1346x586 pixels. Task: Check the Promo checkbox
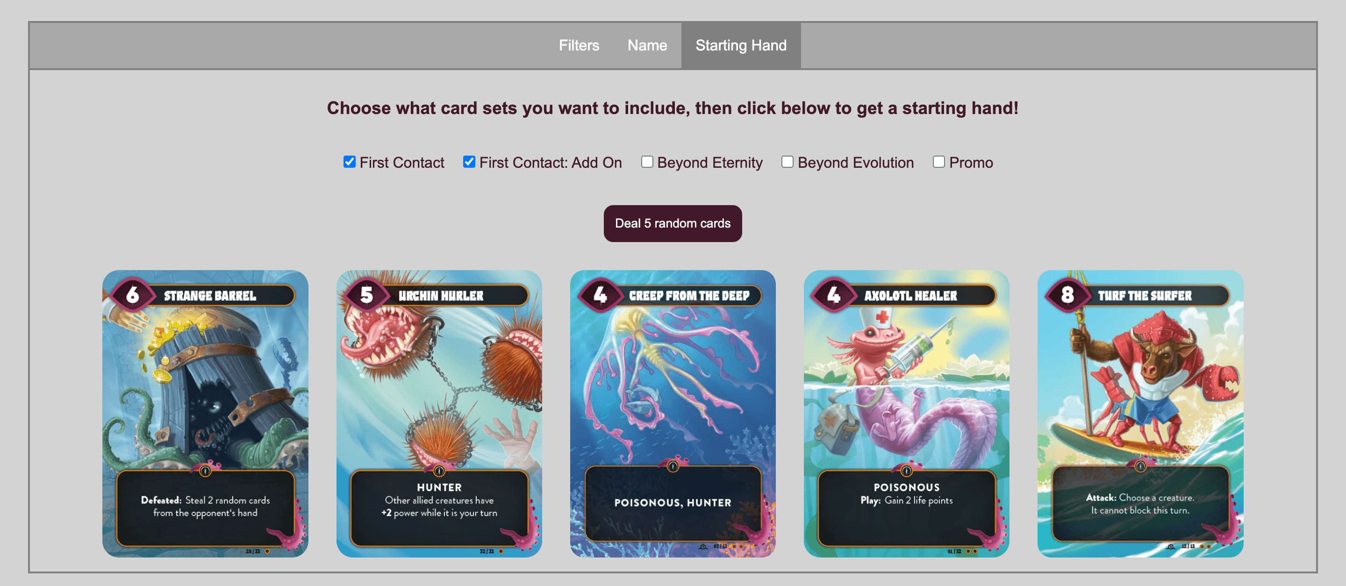(x=939, y=162)
